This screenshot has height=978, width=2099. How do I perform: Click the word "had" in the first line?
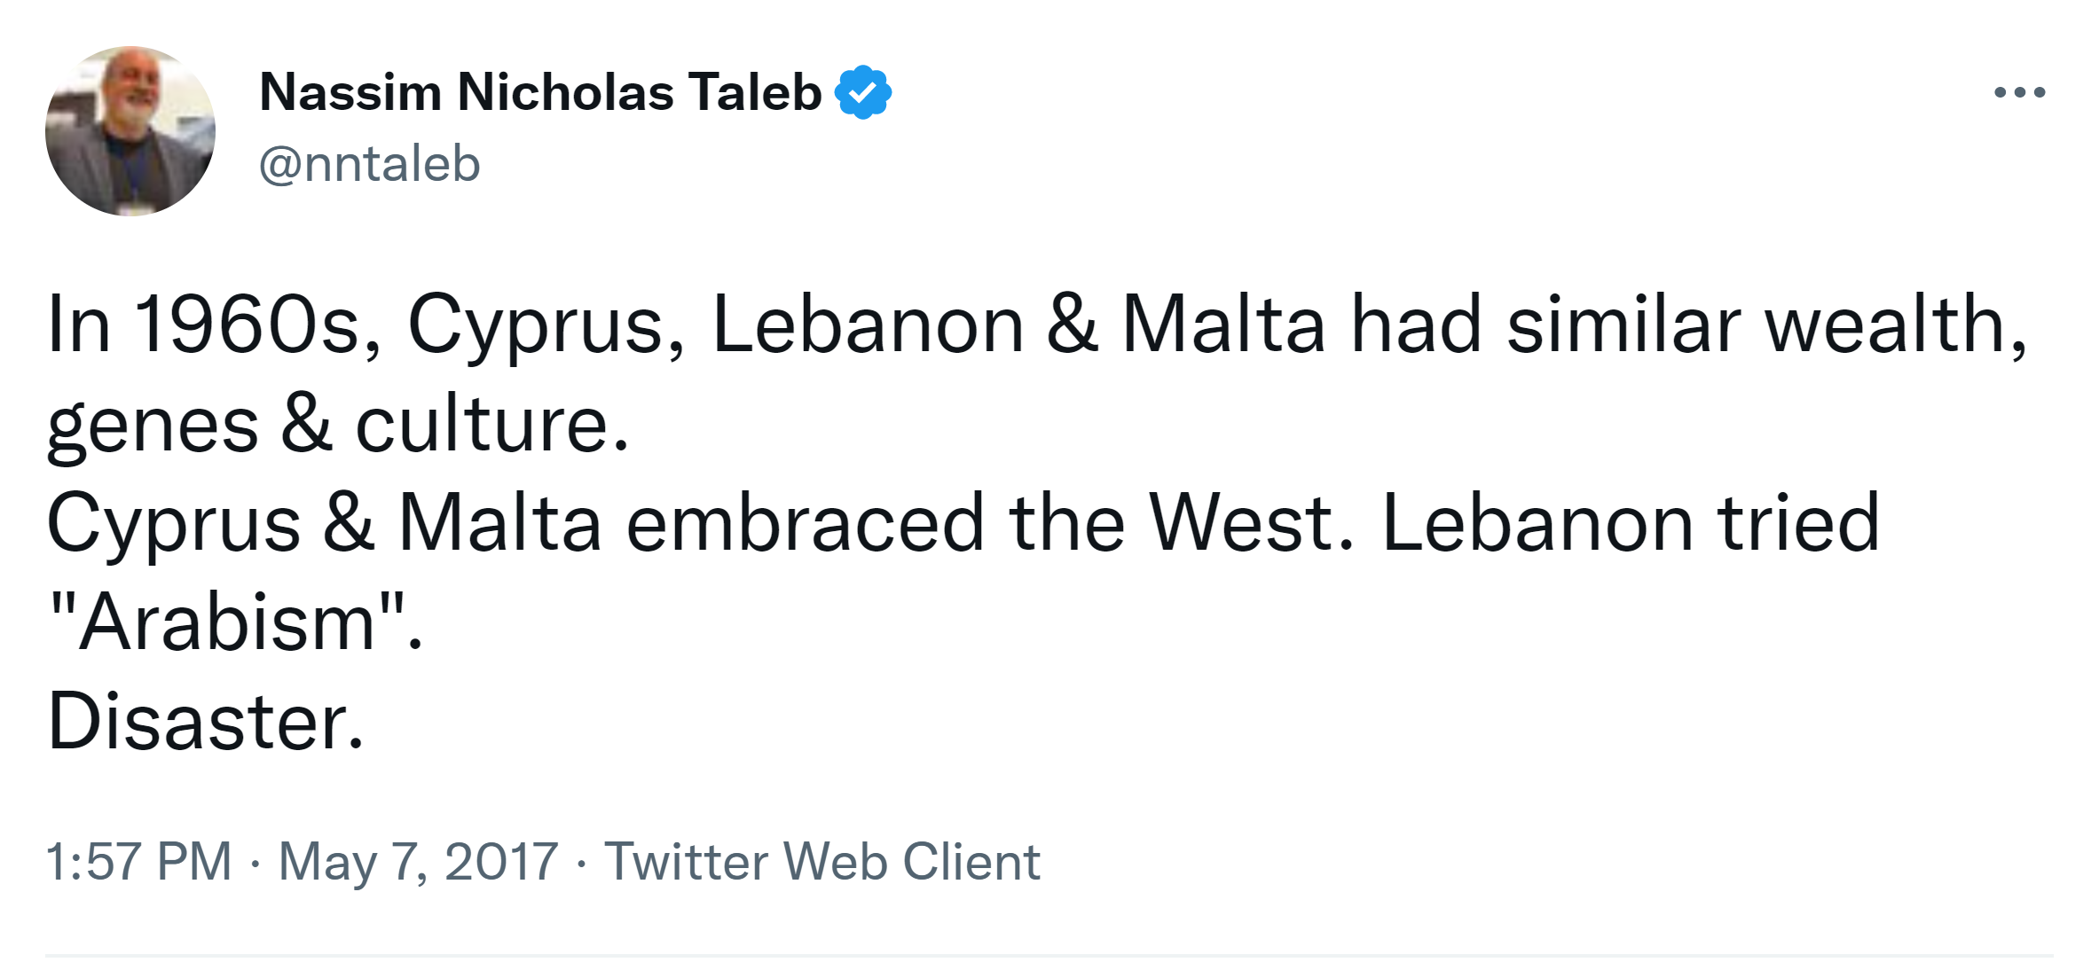[1416, 325]
